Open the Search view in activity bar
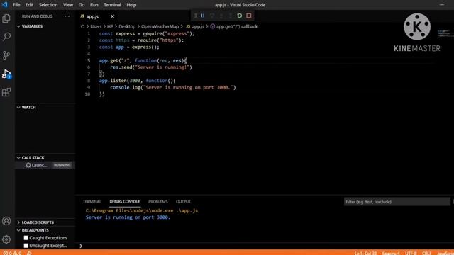The width and height of the screenshot is (454, 255). click(x=6, y=36)
